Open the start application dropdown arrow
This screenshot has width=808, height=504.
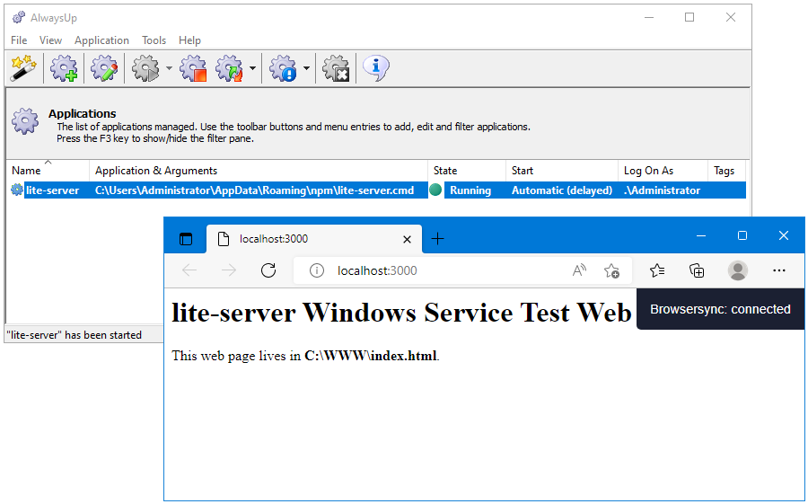tap(169, 68)
